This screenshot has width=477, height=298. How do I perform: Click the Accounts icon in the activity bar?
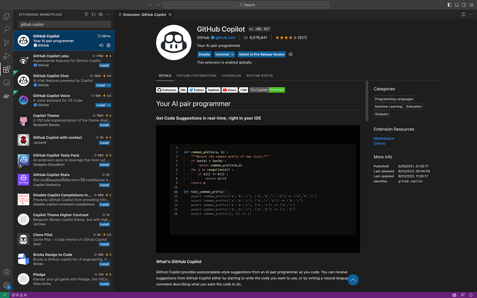[6, 272]
